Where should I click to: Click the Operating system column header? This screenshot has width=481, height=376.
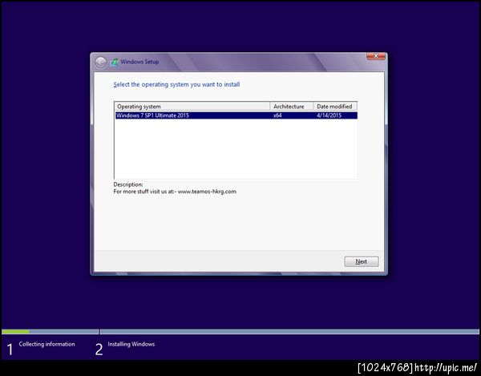(192, 107)
